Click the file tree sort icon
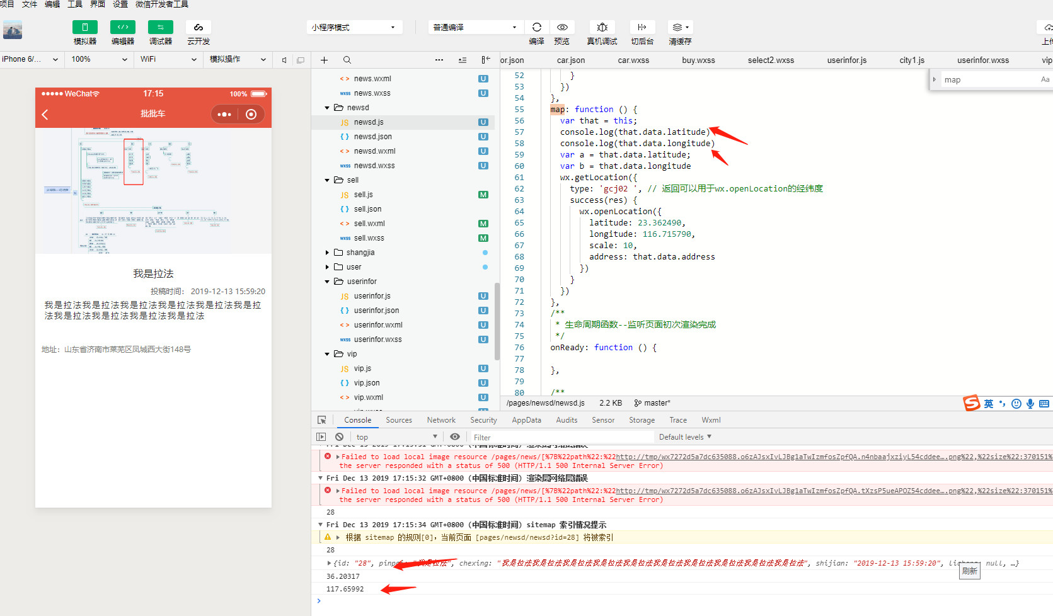 coord(463,60)
